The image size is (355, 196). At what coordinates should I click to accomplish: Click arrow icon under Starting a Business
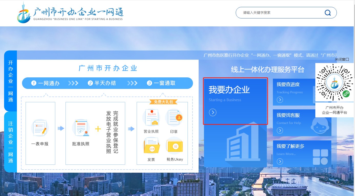[213, 112]
